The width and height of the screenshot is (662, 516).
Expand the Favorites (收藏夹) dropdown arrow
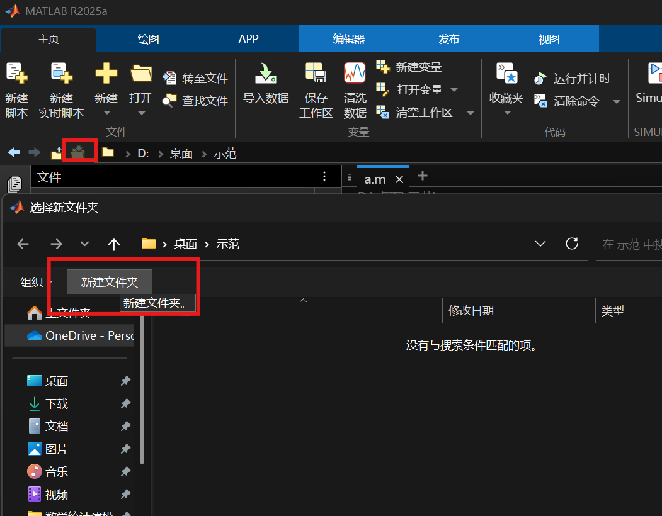click(508, 113)
